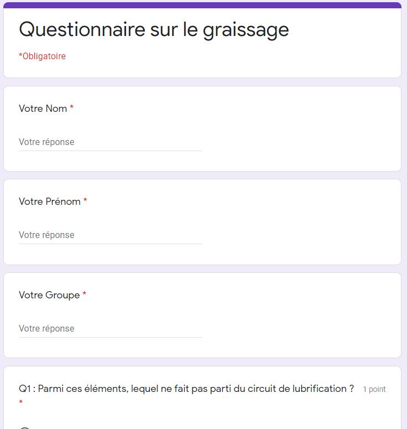Click the red asterisk below question Q1

pos(21,403)
